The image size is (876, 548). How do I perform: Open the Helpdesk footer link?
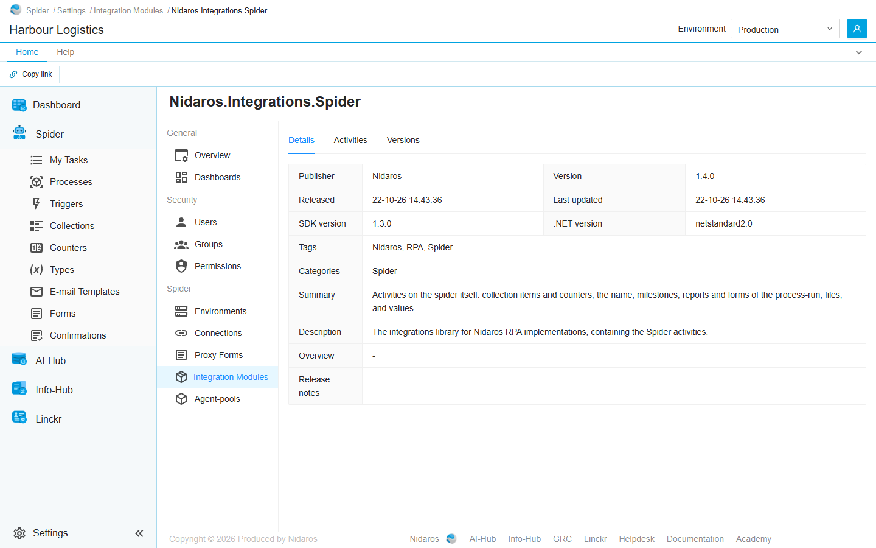coord(636,539)
